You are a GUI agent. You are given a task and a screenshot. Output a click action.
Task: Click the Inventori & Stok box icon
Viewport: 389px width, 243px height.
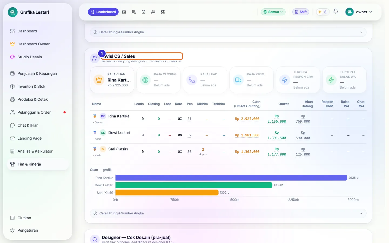point(12,86)
